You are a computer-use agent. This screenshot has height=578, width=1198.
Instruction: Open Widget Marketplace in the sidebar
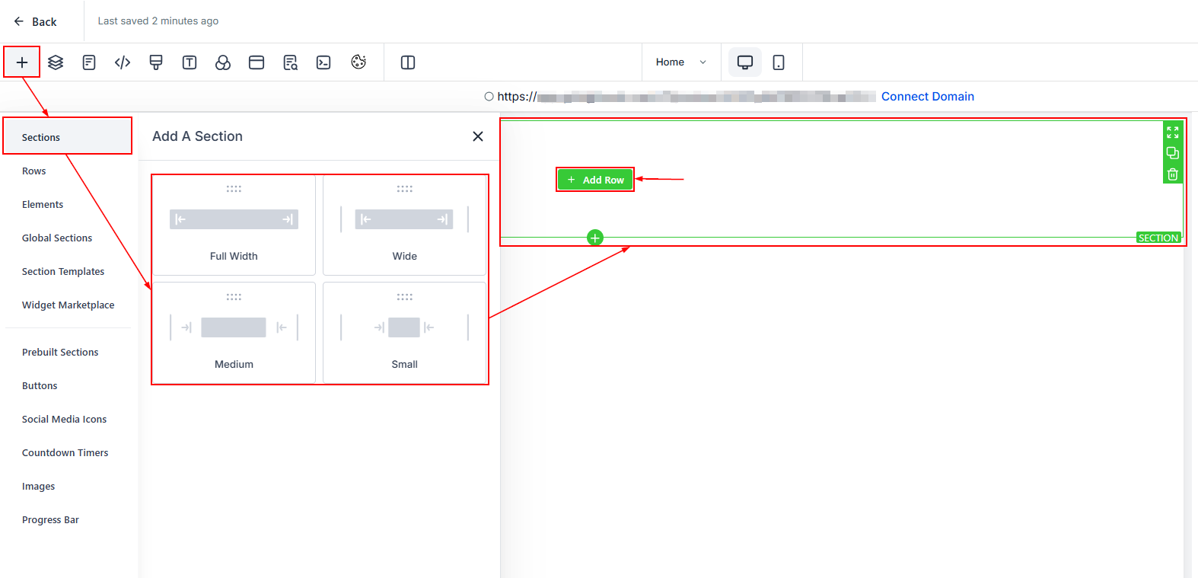point(69,305)
